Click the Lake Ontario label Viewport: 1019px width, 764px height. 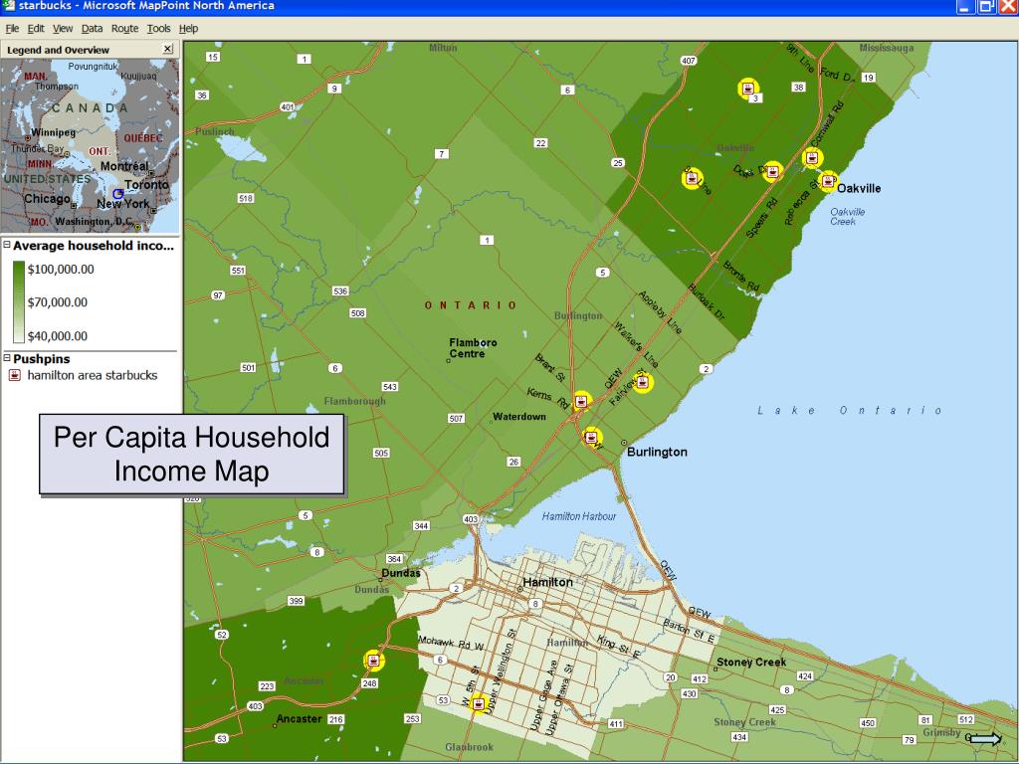[x=850, y=411]
